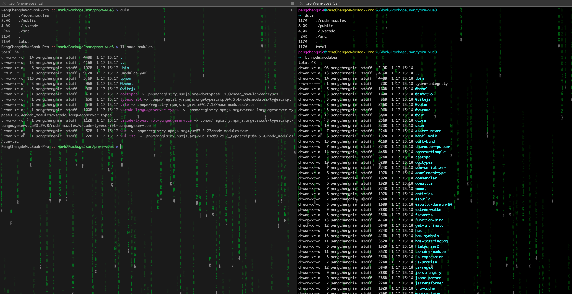Select the ..son/yarn-vue3 (zsh) pane title

[323, 3]
